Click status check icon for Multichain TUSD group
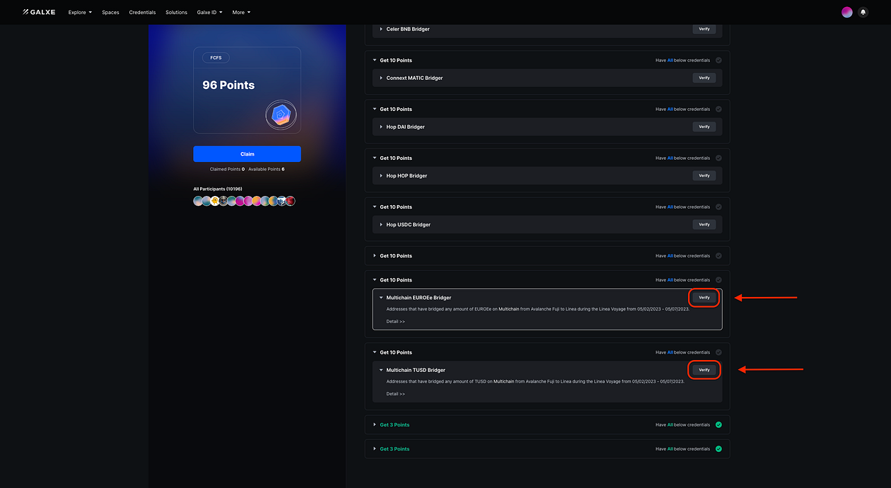 point(718,352)
